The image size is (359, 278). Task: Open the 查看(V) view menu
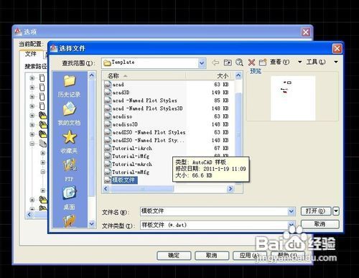(x=279, y=62)
